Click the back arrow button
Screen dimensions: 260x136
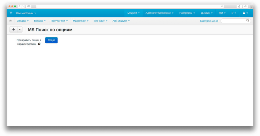14,30
